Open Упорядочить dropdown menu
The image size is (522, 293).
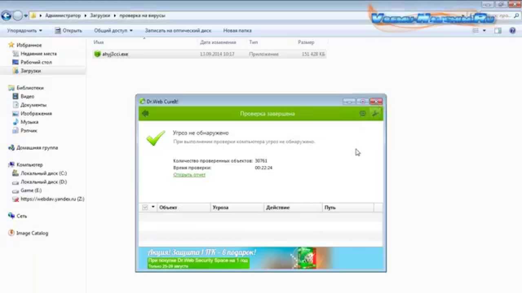click(24, 31)
